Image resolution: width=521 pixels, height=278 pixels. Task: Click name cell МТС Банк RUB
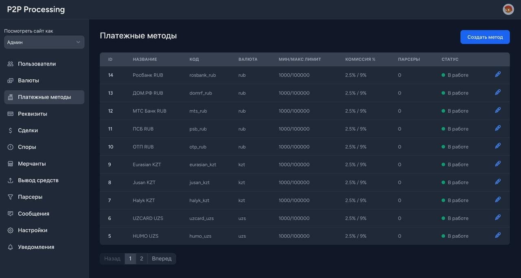point(149,111)
